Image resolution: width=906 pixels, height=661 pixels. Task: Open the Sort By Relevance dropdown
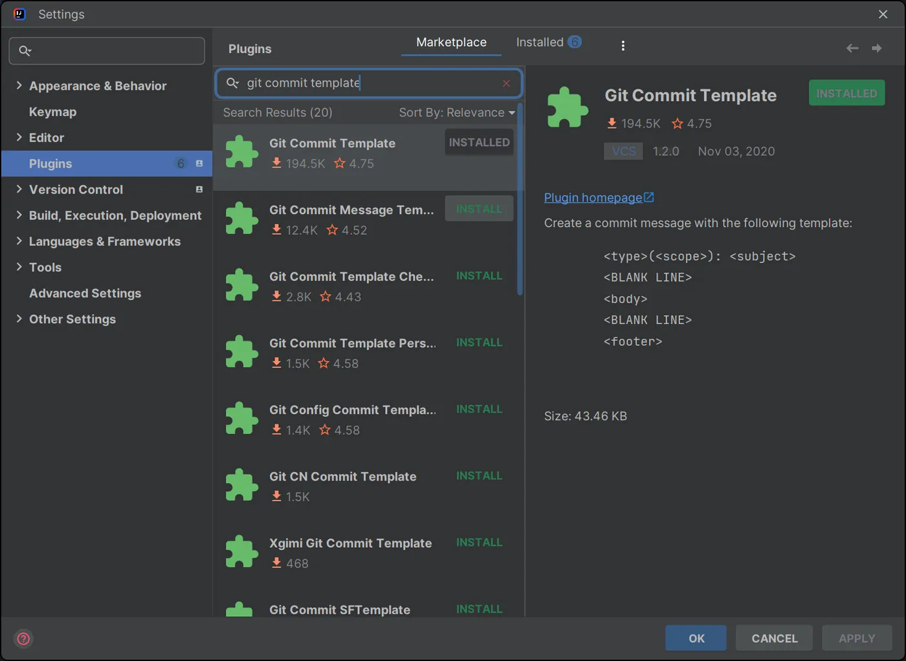point(457,113)
